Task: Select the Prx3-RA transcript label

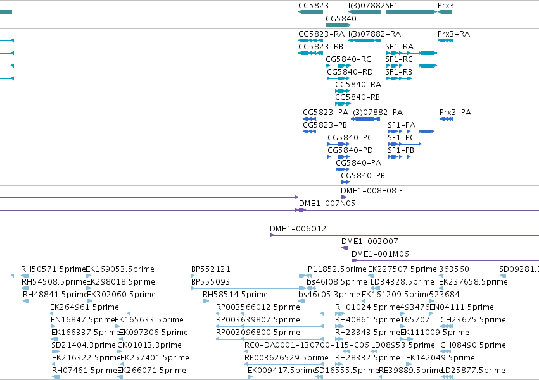Action: pos(453,34)
